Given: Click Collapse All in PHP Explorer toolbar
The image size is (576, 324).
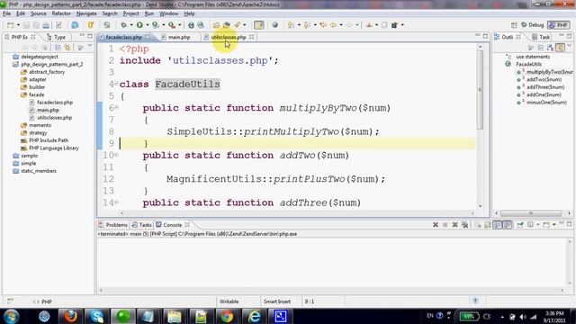Looking at the screenshot, I should tap(58, 48).
